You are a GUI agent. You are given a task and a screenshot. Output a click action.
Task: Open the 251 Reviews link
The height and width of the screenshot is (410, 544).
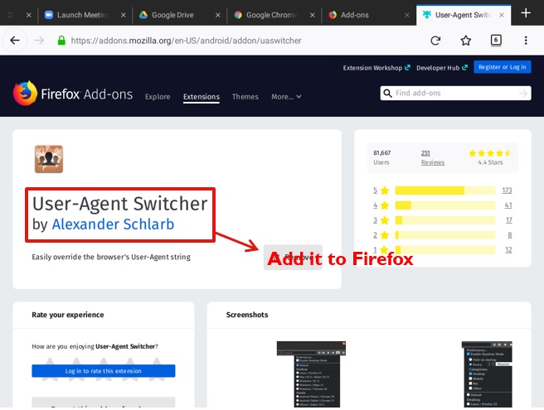click(432, 157)
